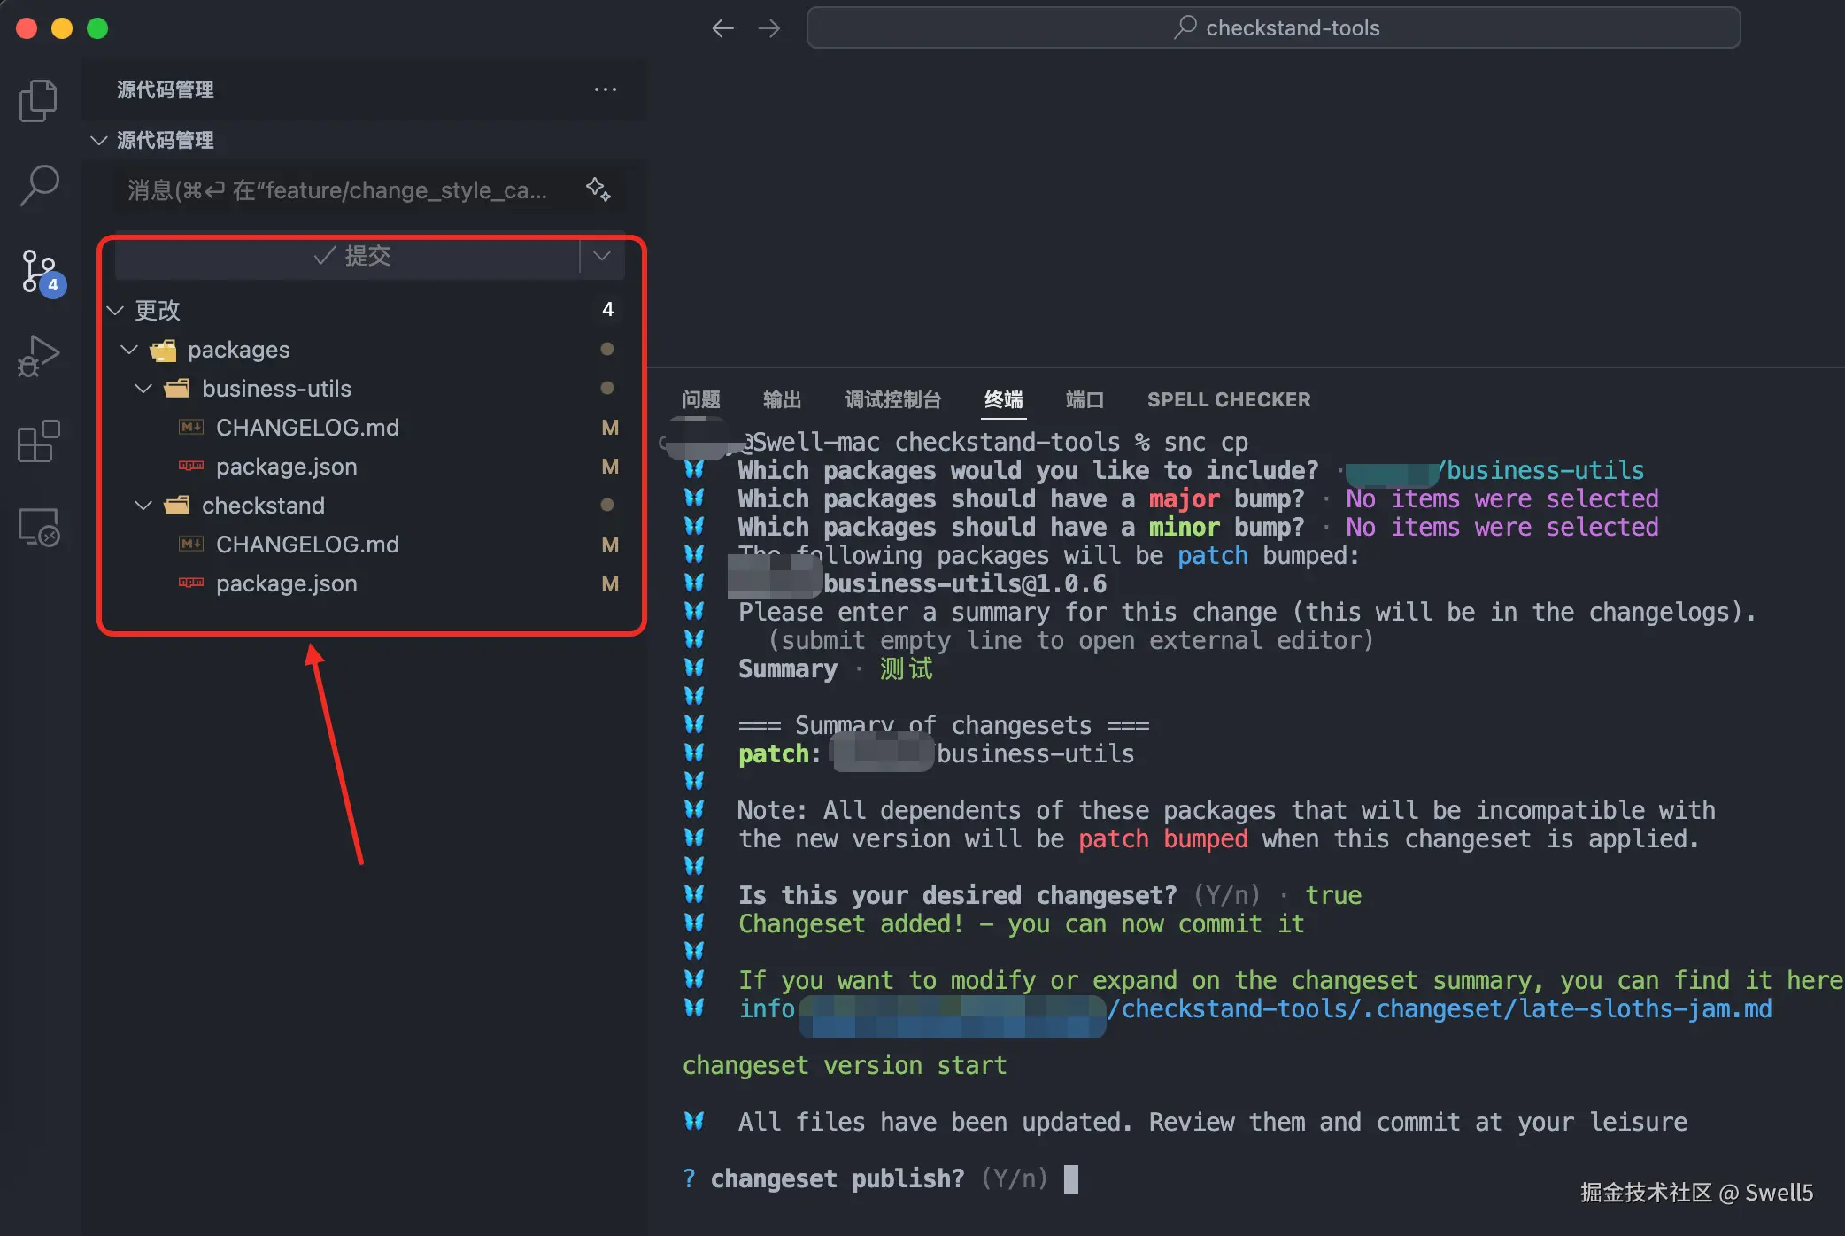
Task: Go forward with the right arrow
Action: (769, 28)
